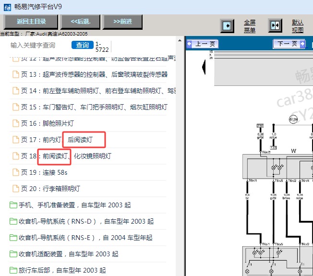
Task: Click the black collapse arrow left of diagram
Action: coord(204,67)
